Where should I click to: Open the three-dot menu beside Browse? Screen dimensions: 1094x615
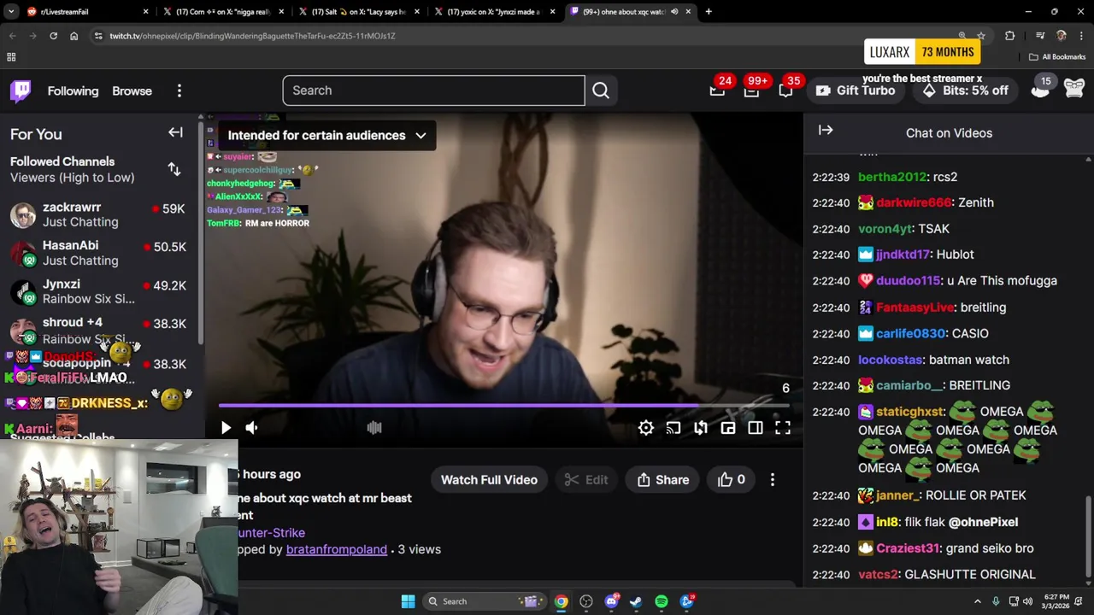[179, 91]
